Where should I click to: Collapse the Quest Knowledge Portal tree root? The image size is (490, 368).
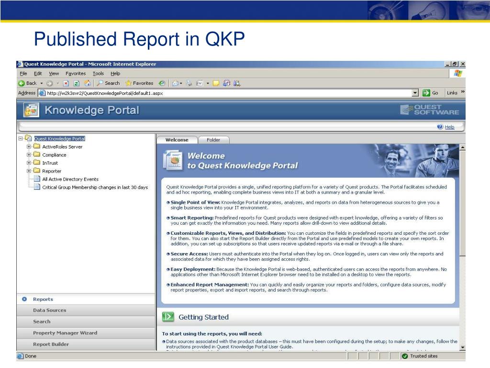click(x=21, y=138)
